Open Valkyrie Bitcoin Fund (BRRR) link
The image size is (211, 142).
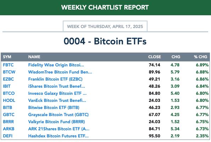[x=56, y=122]
